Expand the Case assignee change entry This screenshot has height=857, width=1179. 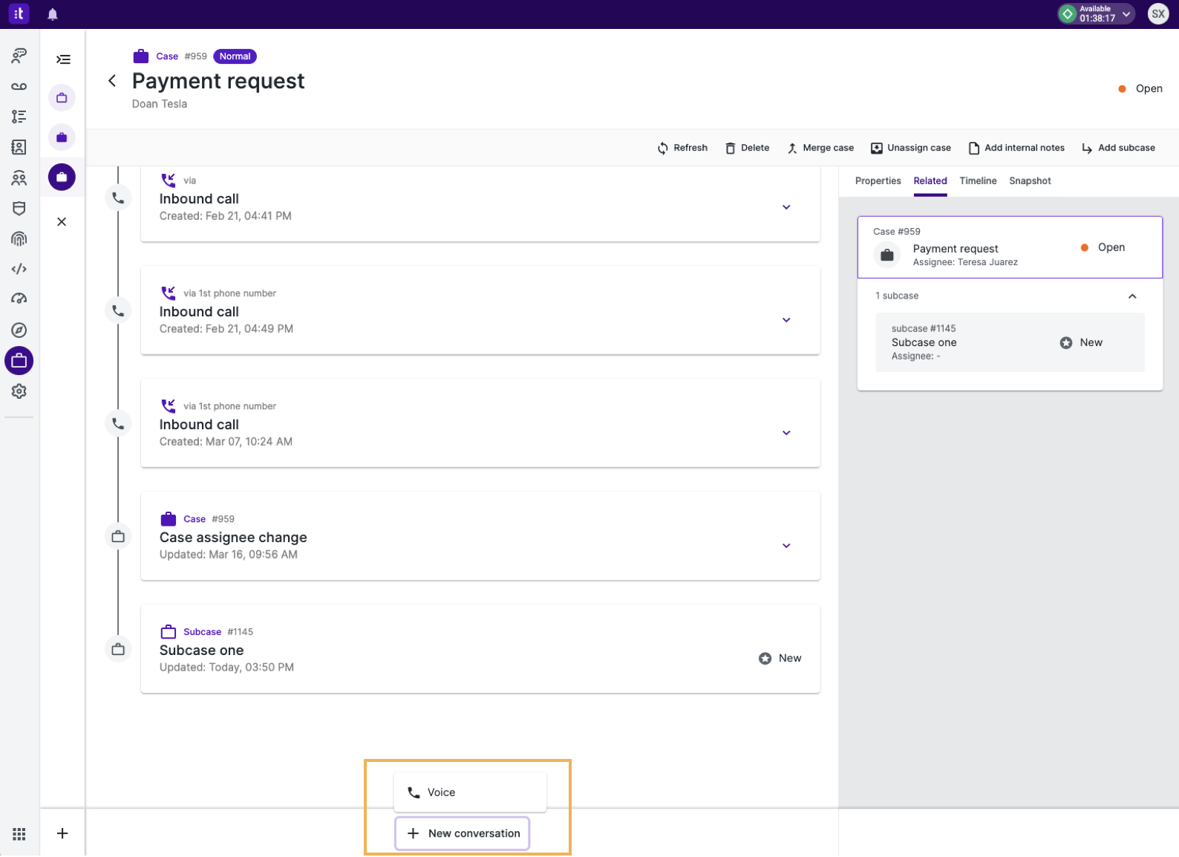[786, 546]
